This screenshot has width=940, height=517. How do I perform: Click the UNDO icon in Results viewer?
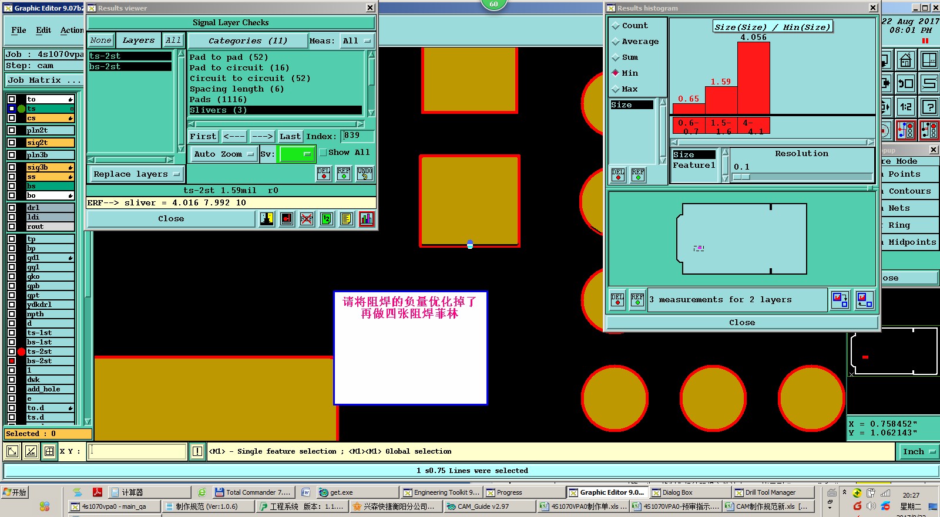[x=365, y=174]
